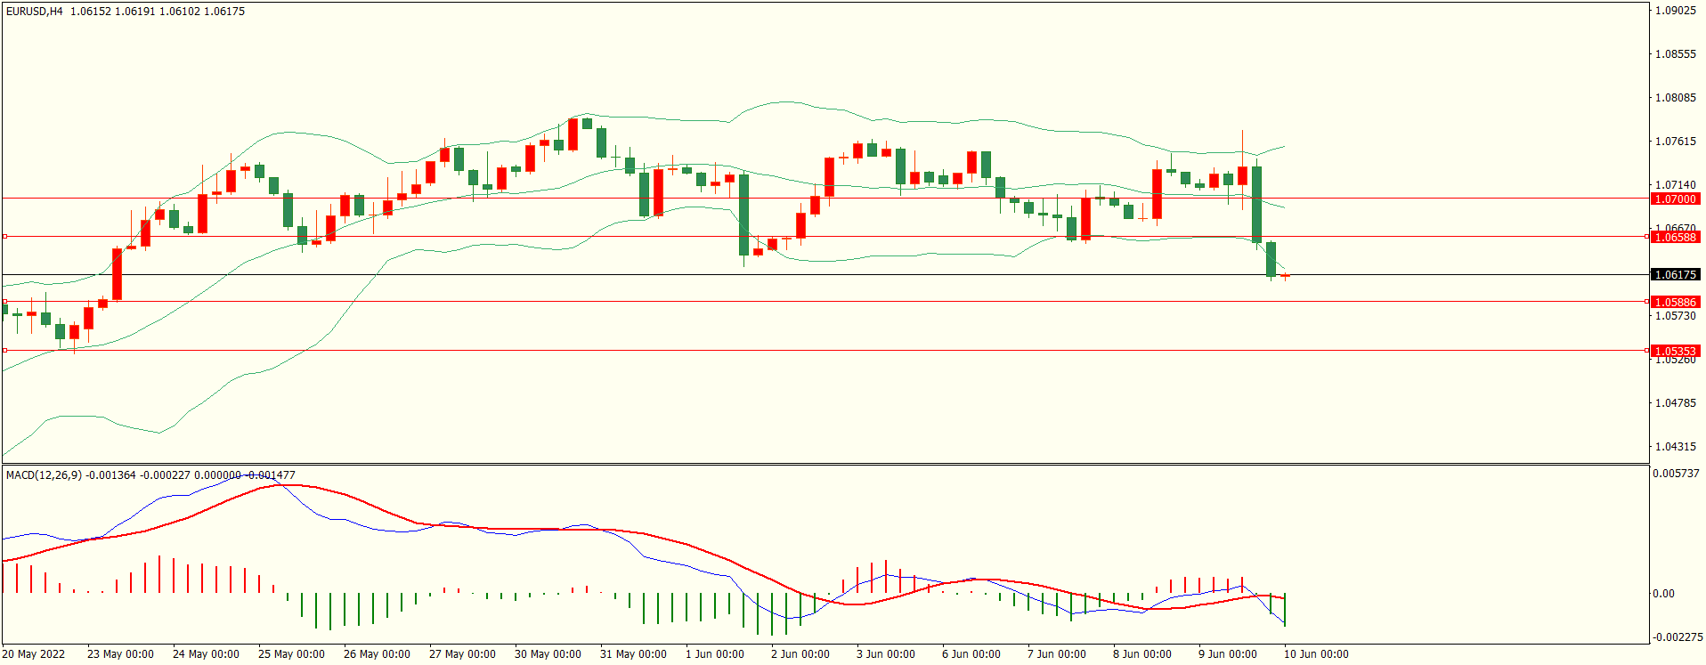Click the 30 May 00:00 time label
The width and height of the screenshot is (1706, 665).
tap(548, 654)
